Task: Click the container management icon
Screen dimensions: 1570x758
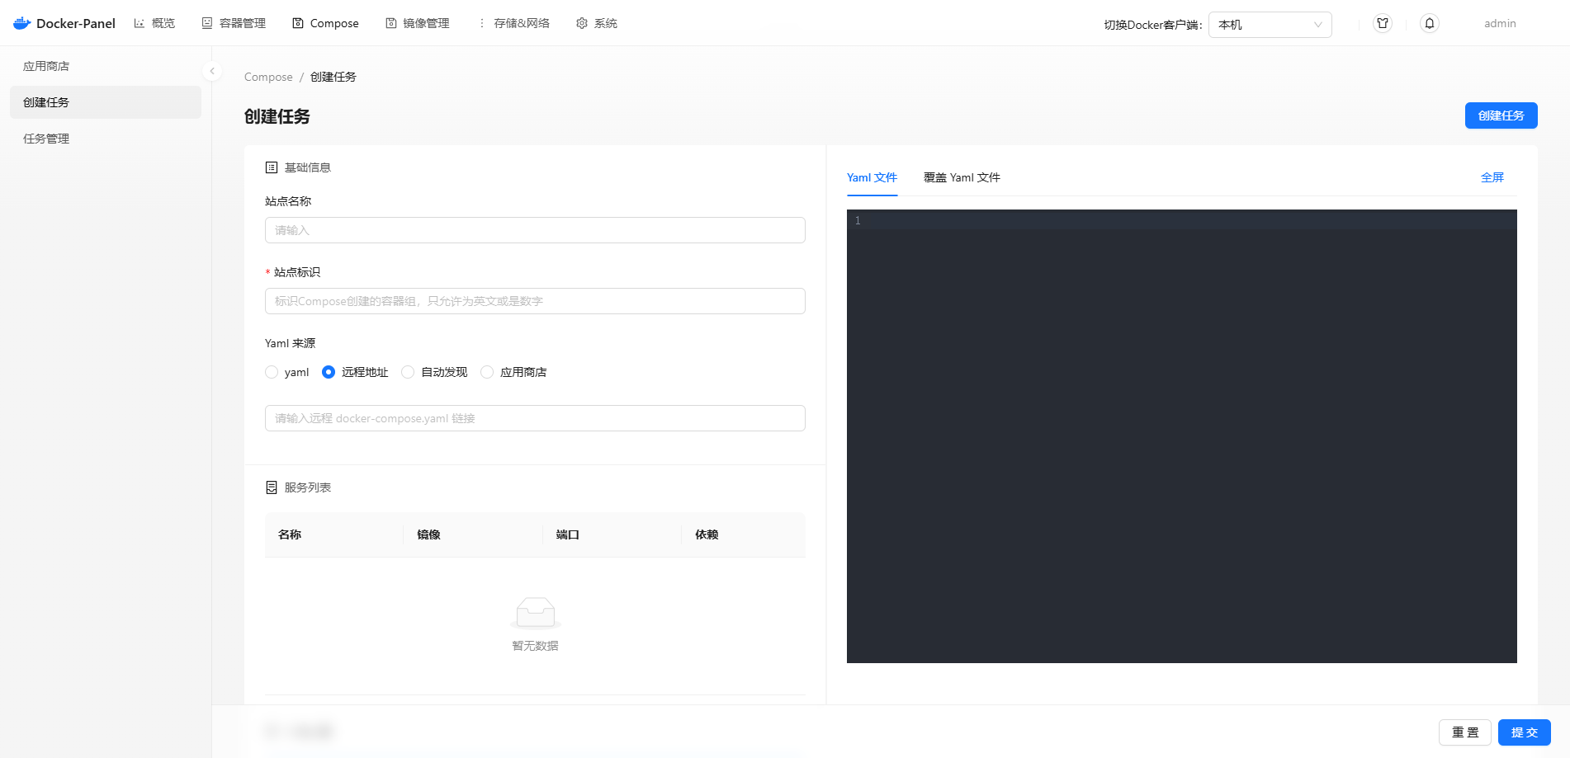Action: pyautogui.click(x=207, y=24)
